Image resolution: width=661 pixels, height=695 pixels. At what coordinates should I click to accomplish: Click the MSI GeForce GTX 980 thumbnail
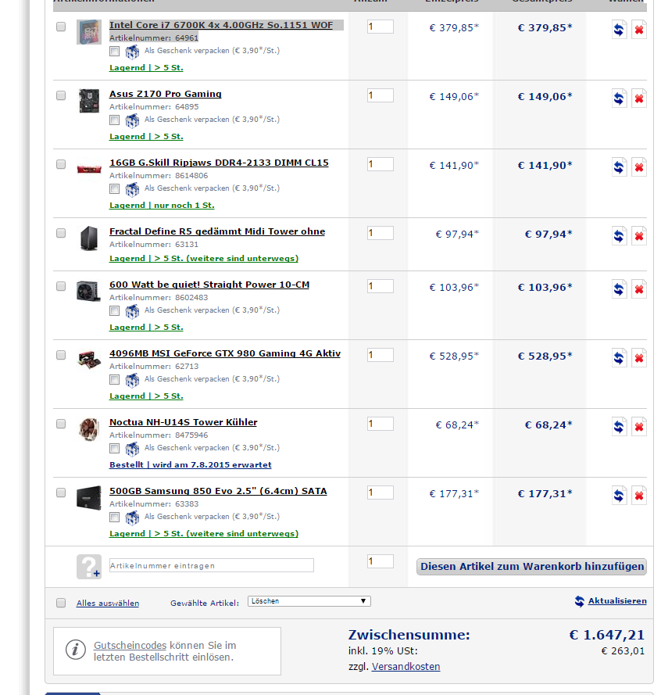point(89,360)
